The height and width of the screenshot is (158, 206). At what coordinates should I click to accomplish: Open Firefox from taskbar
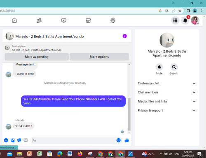[80, 154]
